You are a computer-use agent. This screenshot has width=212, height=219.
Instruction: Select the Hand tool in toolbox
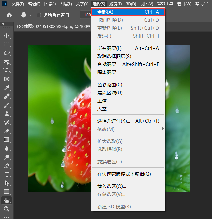click(x=7, y=200)
